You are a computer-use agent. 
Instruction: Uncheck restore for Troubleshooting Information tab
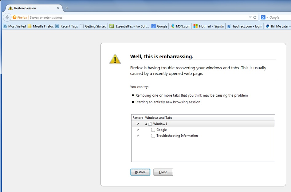tap(138, 136)
